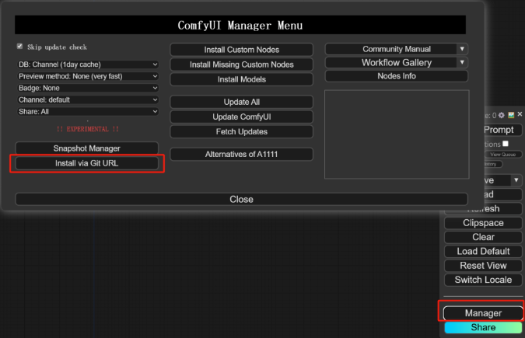Open the Badge: None dropdown
This screenshot has height=338, width=525.
(88, 88)
